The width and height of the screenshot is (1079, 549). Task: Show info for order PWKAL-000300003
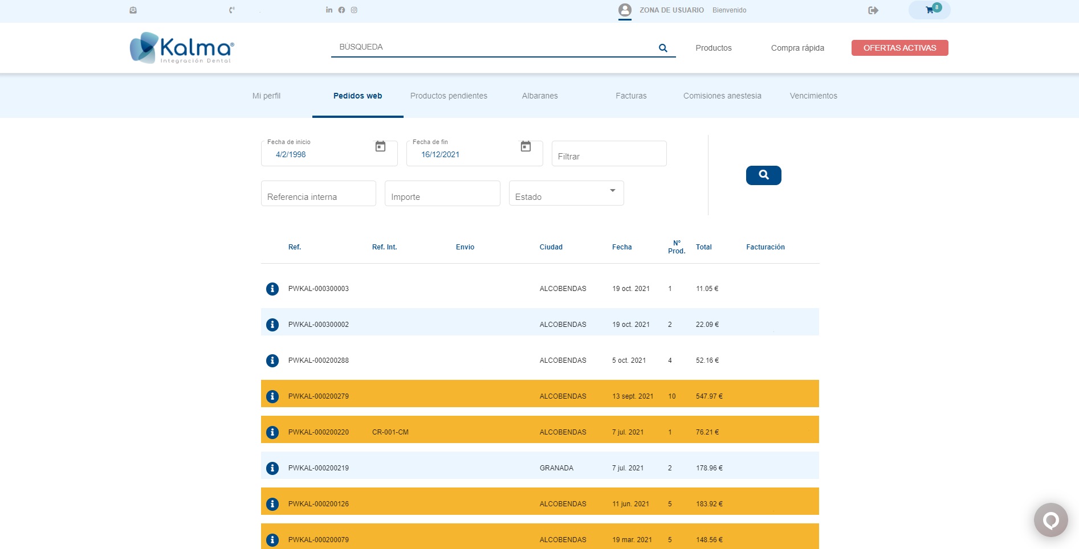click(x=272, y=289)
